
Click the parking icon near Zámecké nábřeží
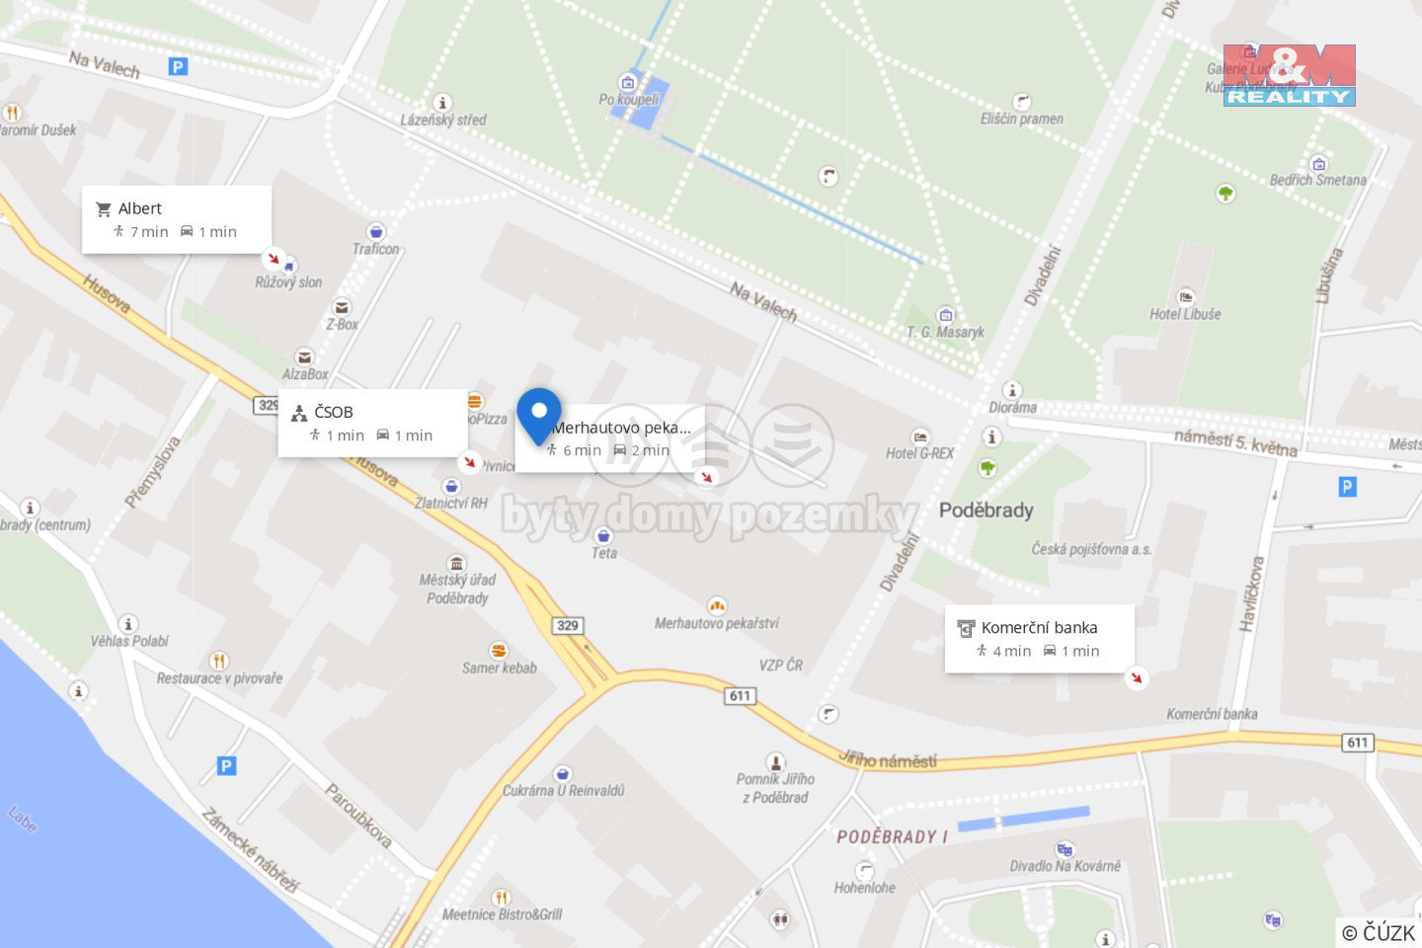[x=226, y=765]
